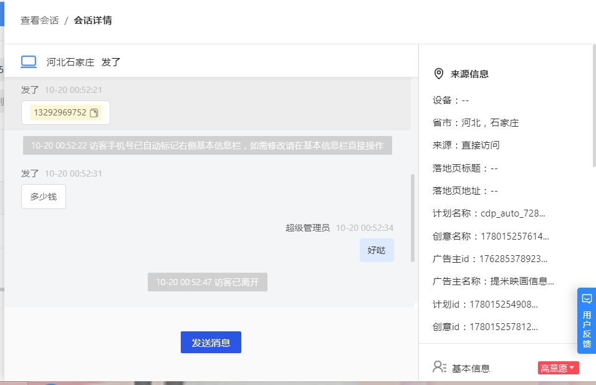Viewport: 596px width, 385px height.
Task: Open the 用户反馈 feedback chat icon
Action: point(587,299)
